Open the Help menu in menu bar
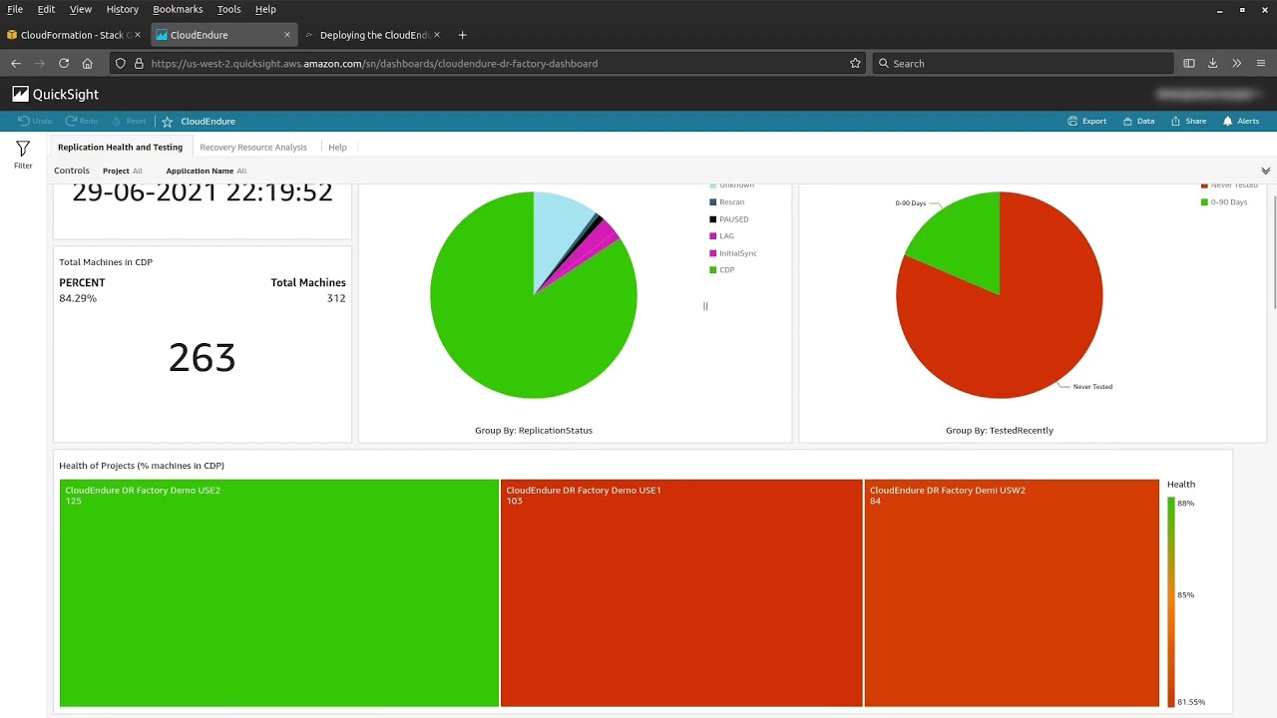The width and height of the screenshot is (1277, 718). point(265,9)
